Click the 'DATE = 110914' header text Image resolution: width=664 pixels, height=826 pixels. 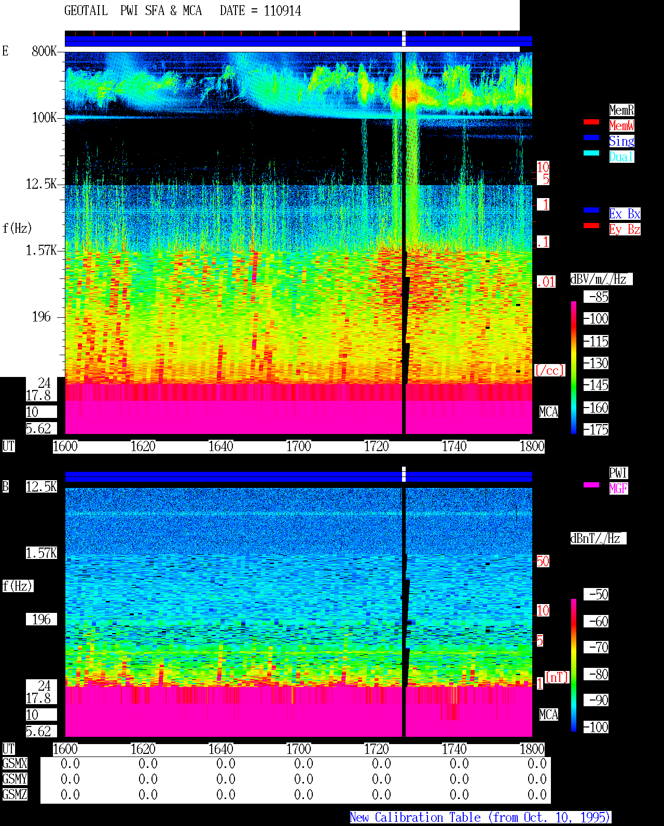[260, 11]
